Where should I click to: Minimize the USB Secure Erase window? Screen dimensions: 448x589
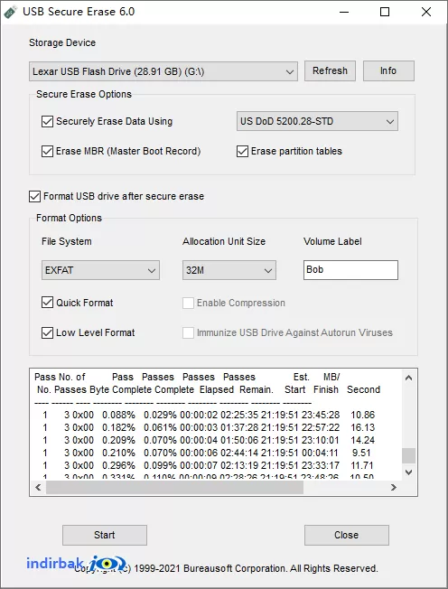(343, 12)
